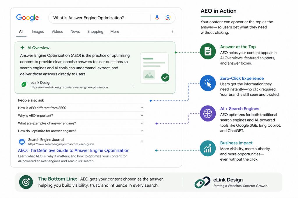Image resolution: width=298 pixels, height=198 pixels.
Task: Click the green Answer at the Top document icon
Action: tap(208, 51)
